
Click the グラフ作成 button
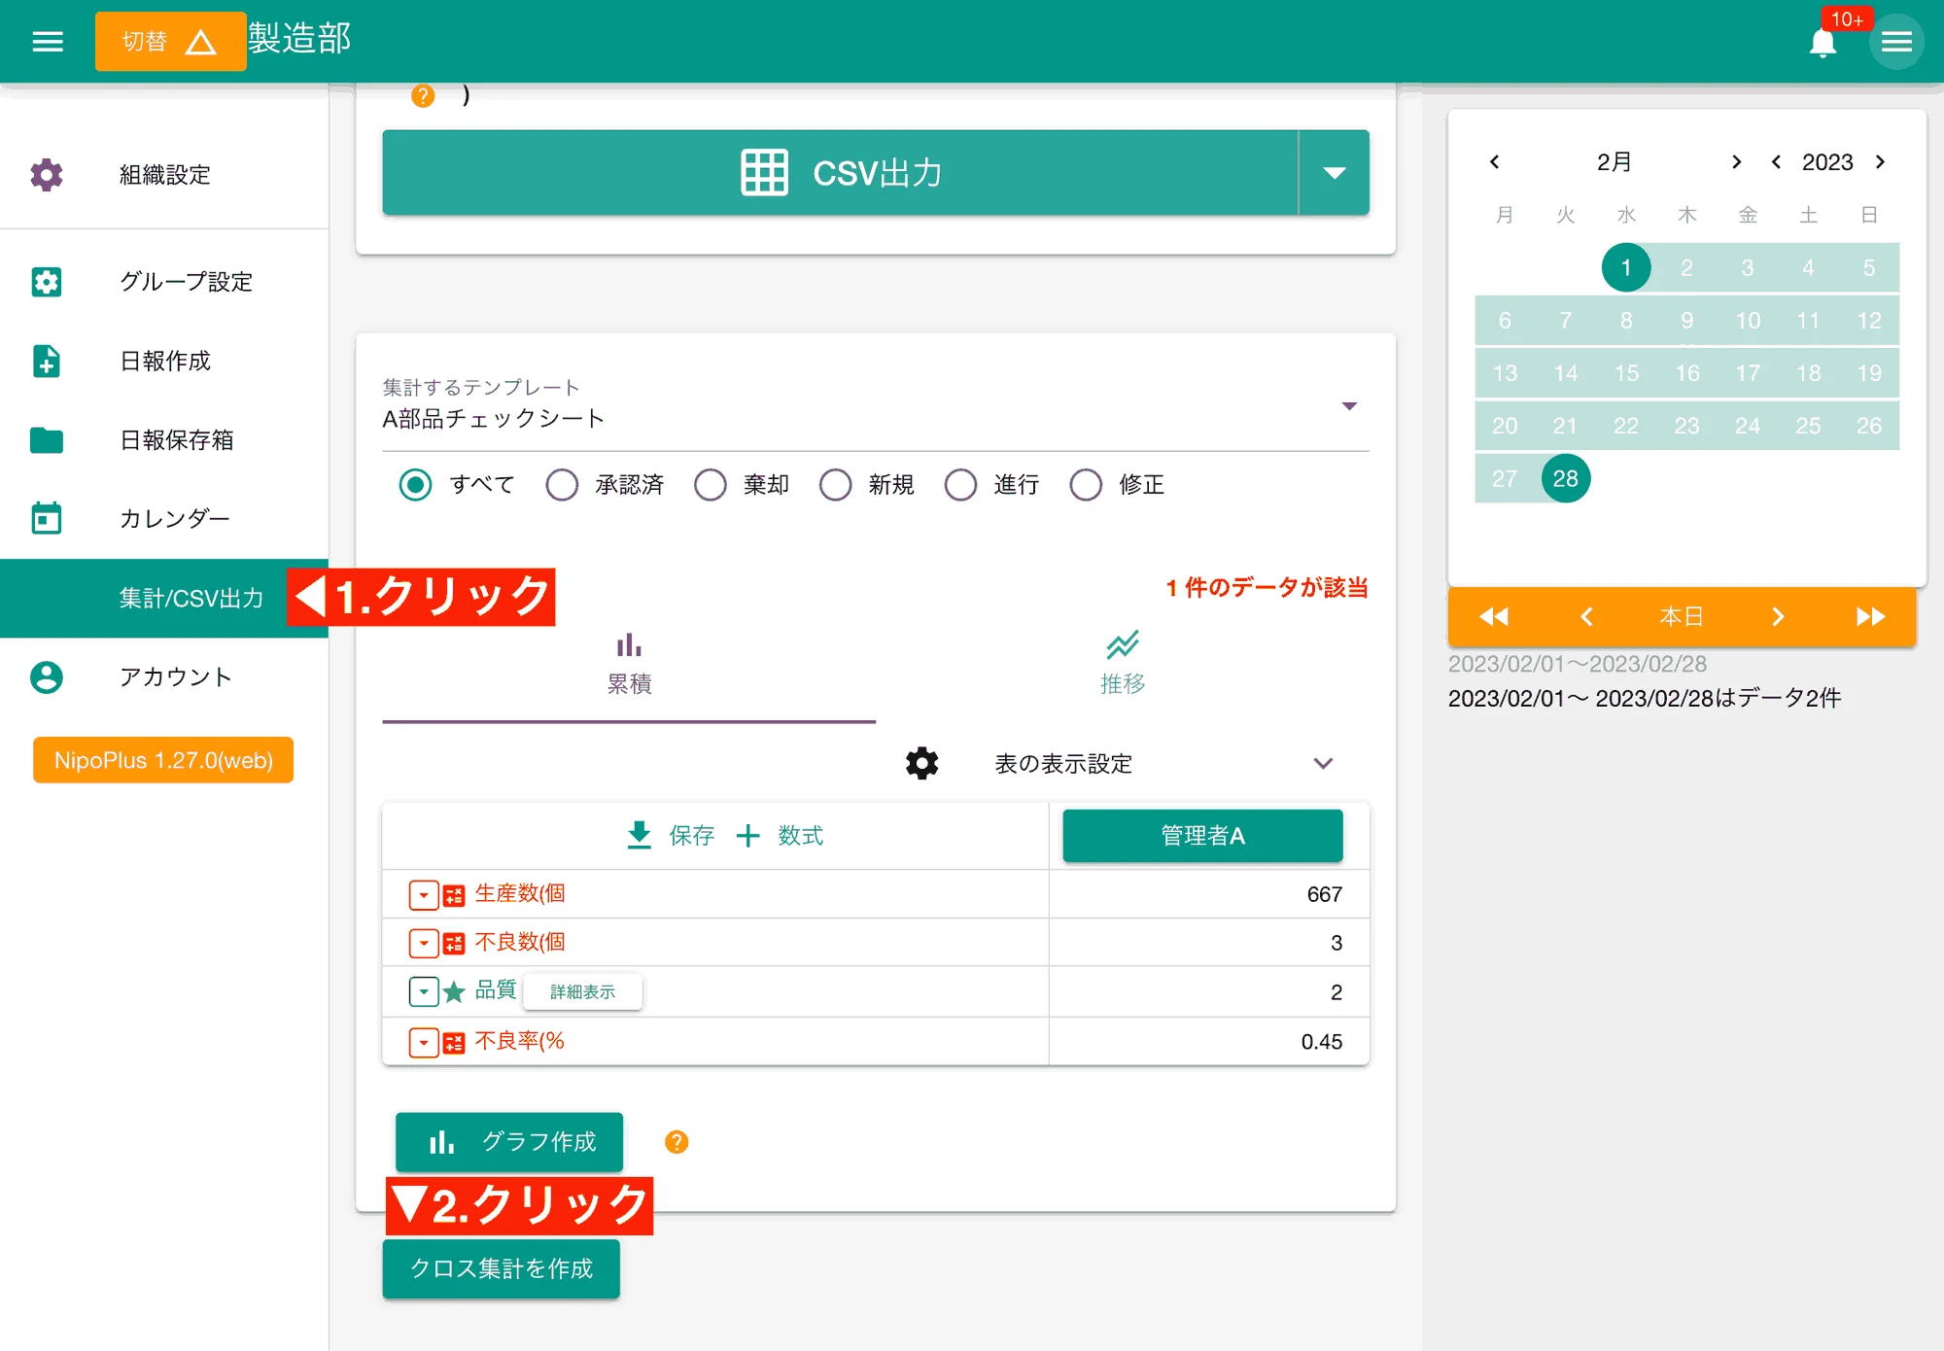509,1142
